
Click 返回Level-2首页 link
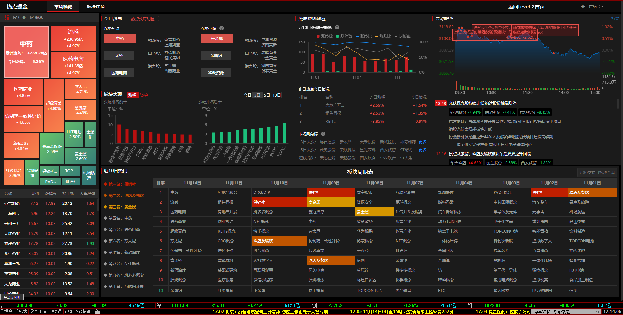[526, 6]
